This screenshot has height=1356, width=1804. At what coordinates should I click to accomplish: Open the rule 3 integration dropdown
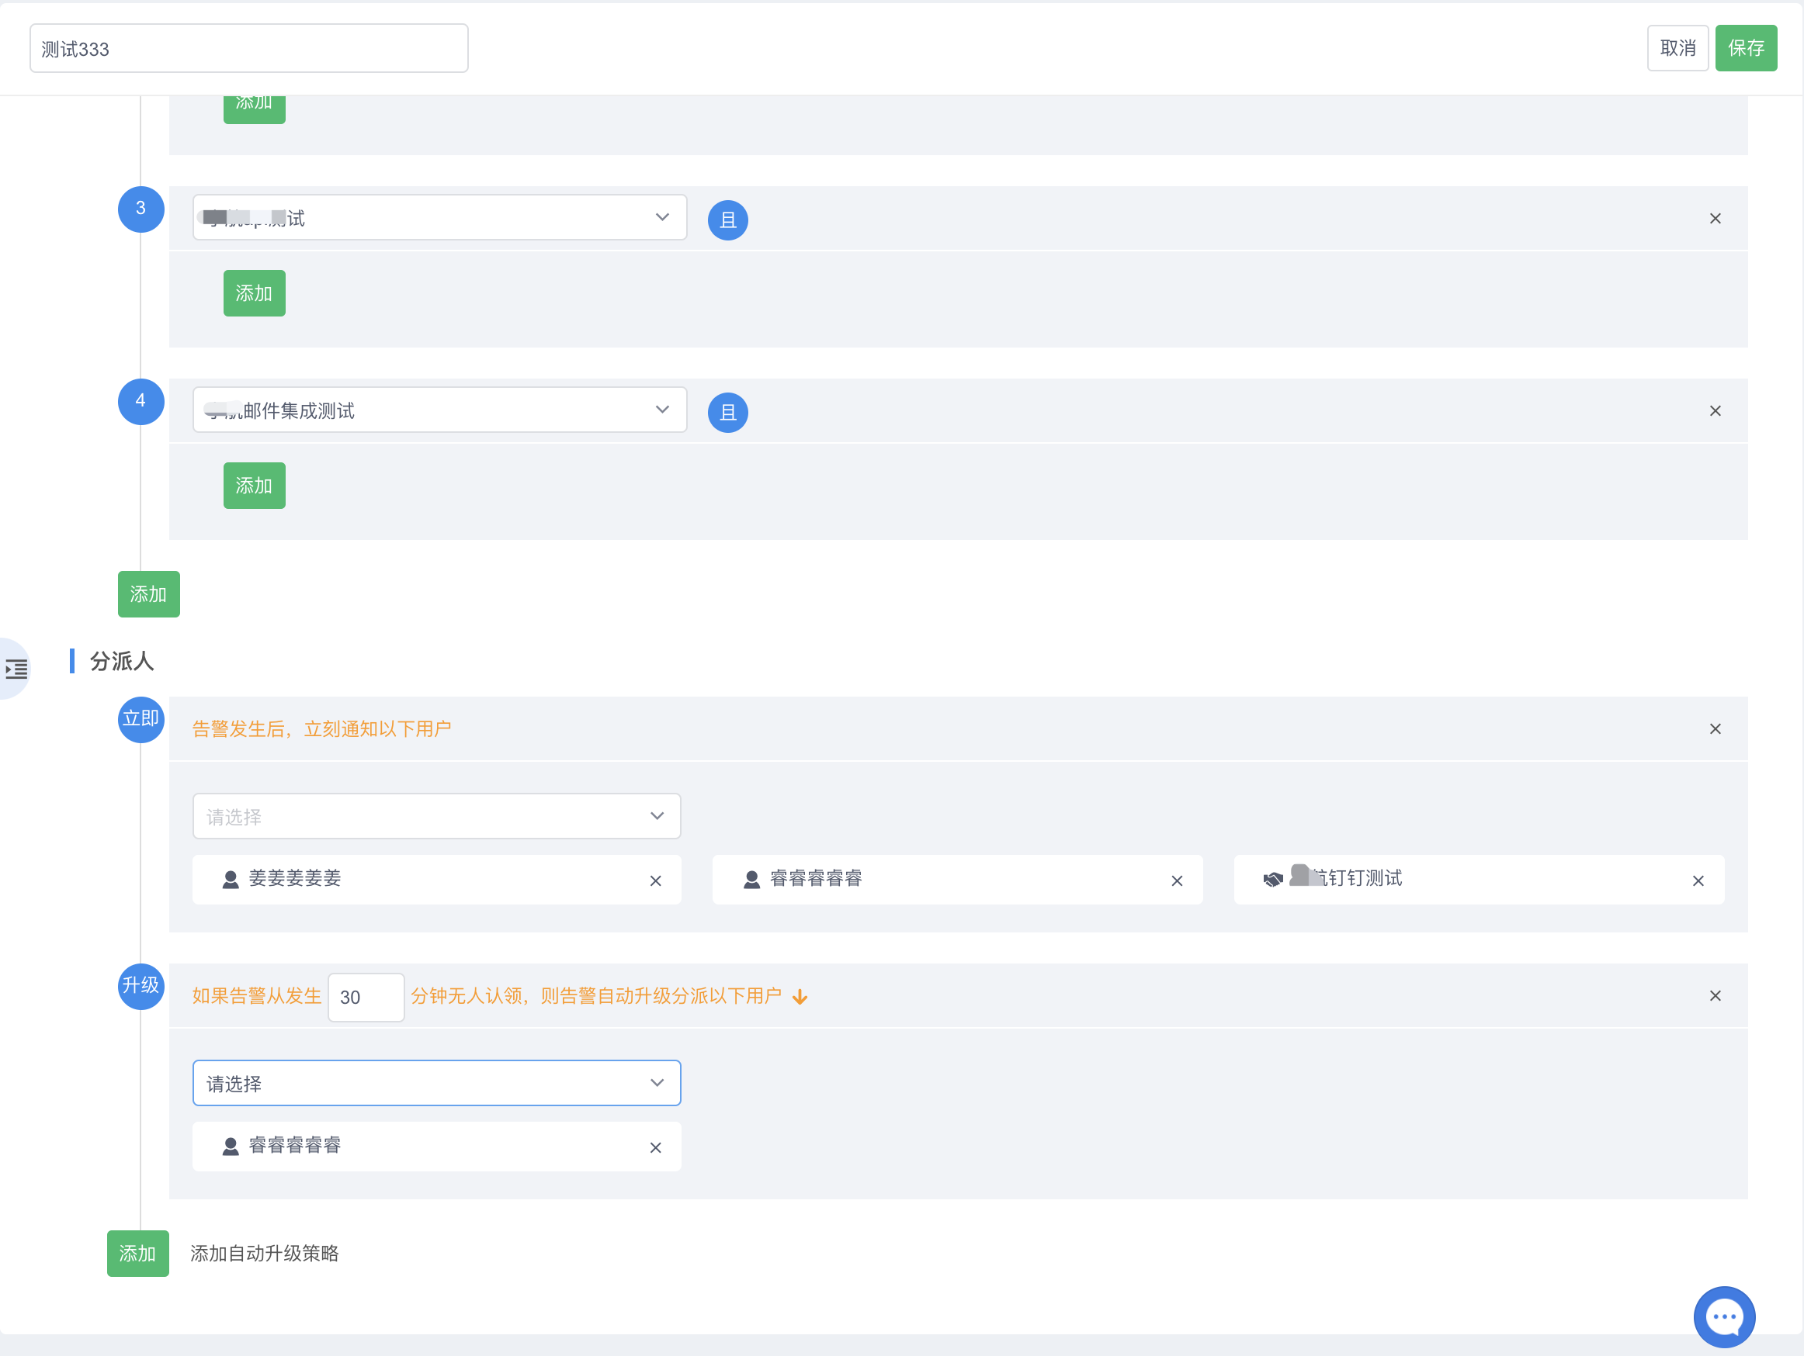point(439,217)
